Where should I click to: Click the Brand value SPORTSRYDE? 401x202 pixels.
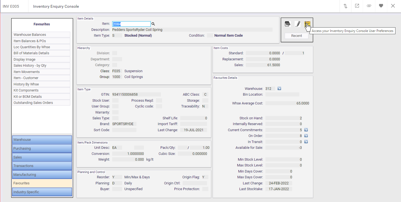click(123, 124)
